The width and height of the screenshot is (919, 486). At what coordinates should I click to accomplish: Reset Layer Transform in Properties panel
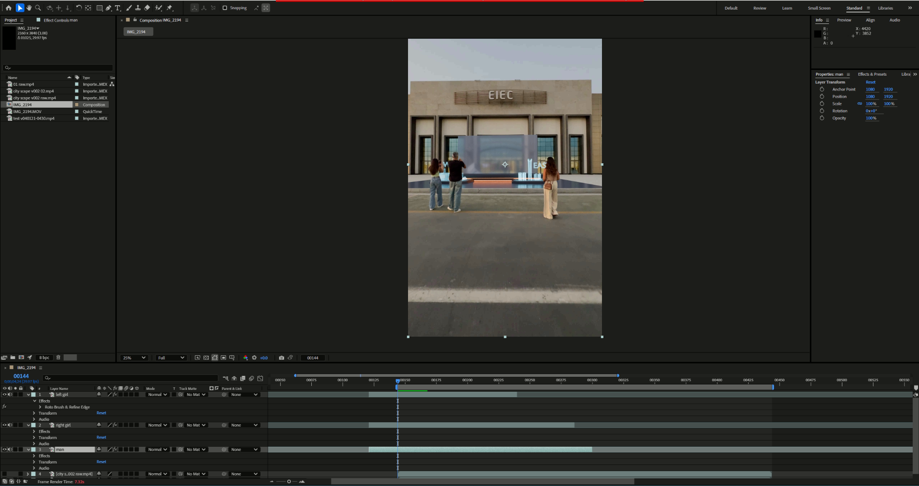click(870, 82)
